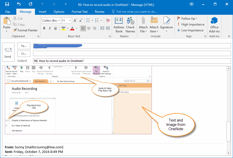Click the To... recipients button
This screenshot has height=158, width=233.
coord(24,46)
